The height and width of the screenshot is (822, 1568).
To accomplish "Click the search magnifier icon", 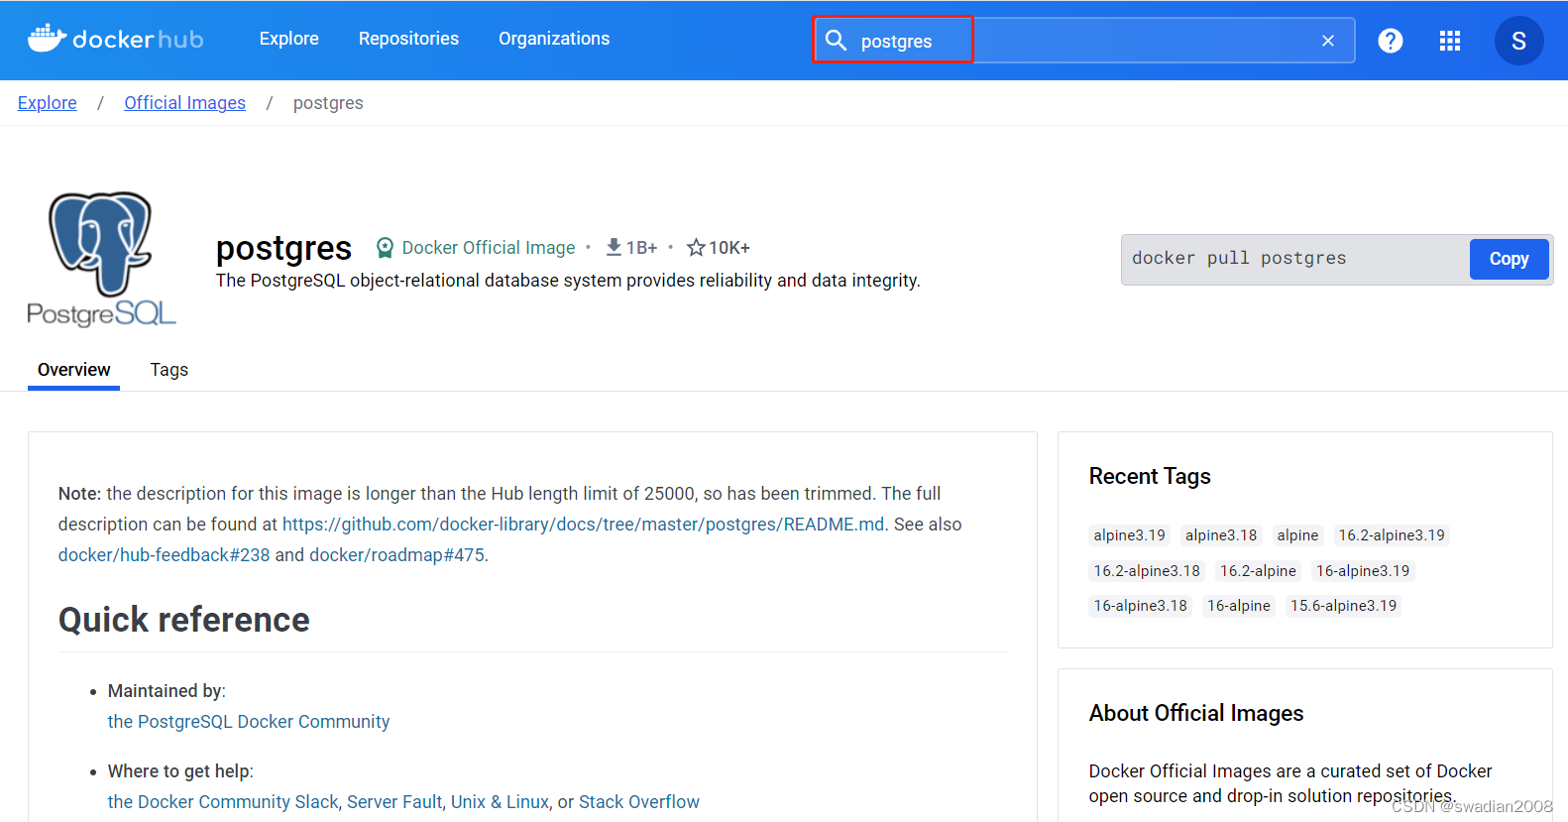I will [x=836, y=40].
